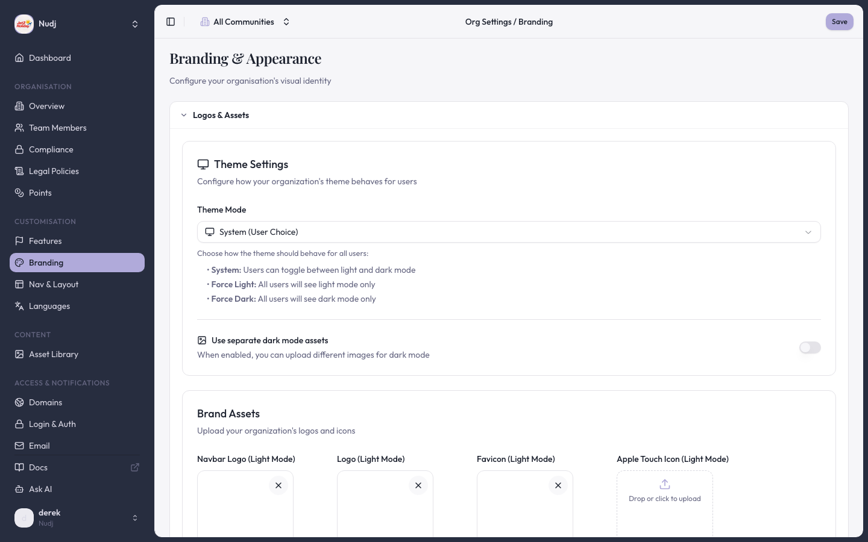This screenshot has width=868, height=542.
Task: Clear the Favicon (Light Mode) image
Action: (x=558, y=485)
